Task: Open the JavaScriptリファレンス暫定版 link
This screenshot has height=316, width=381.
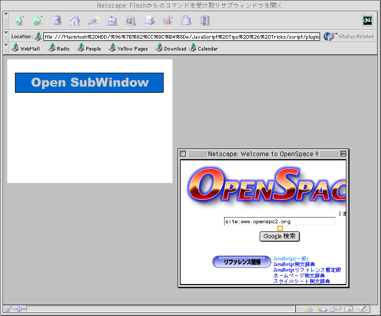Action: pos(307,270)
